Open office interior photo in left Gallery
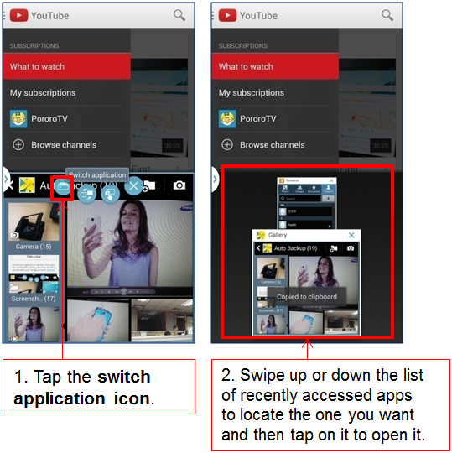This screenshot has height=453, width=452. coord(162,320)
